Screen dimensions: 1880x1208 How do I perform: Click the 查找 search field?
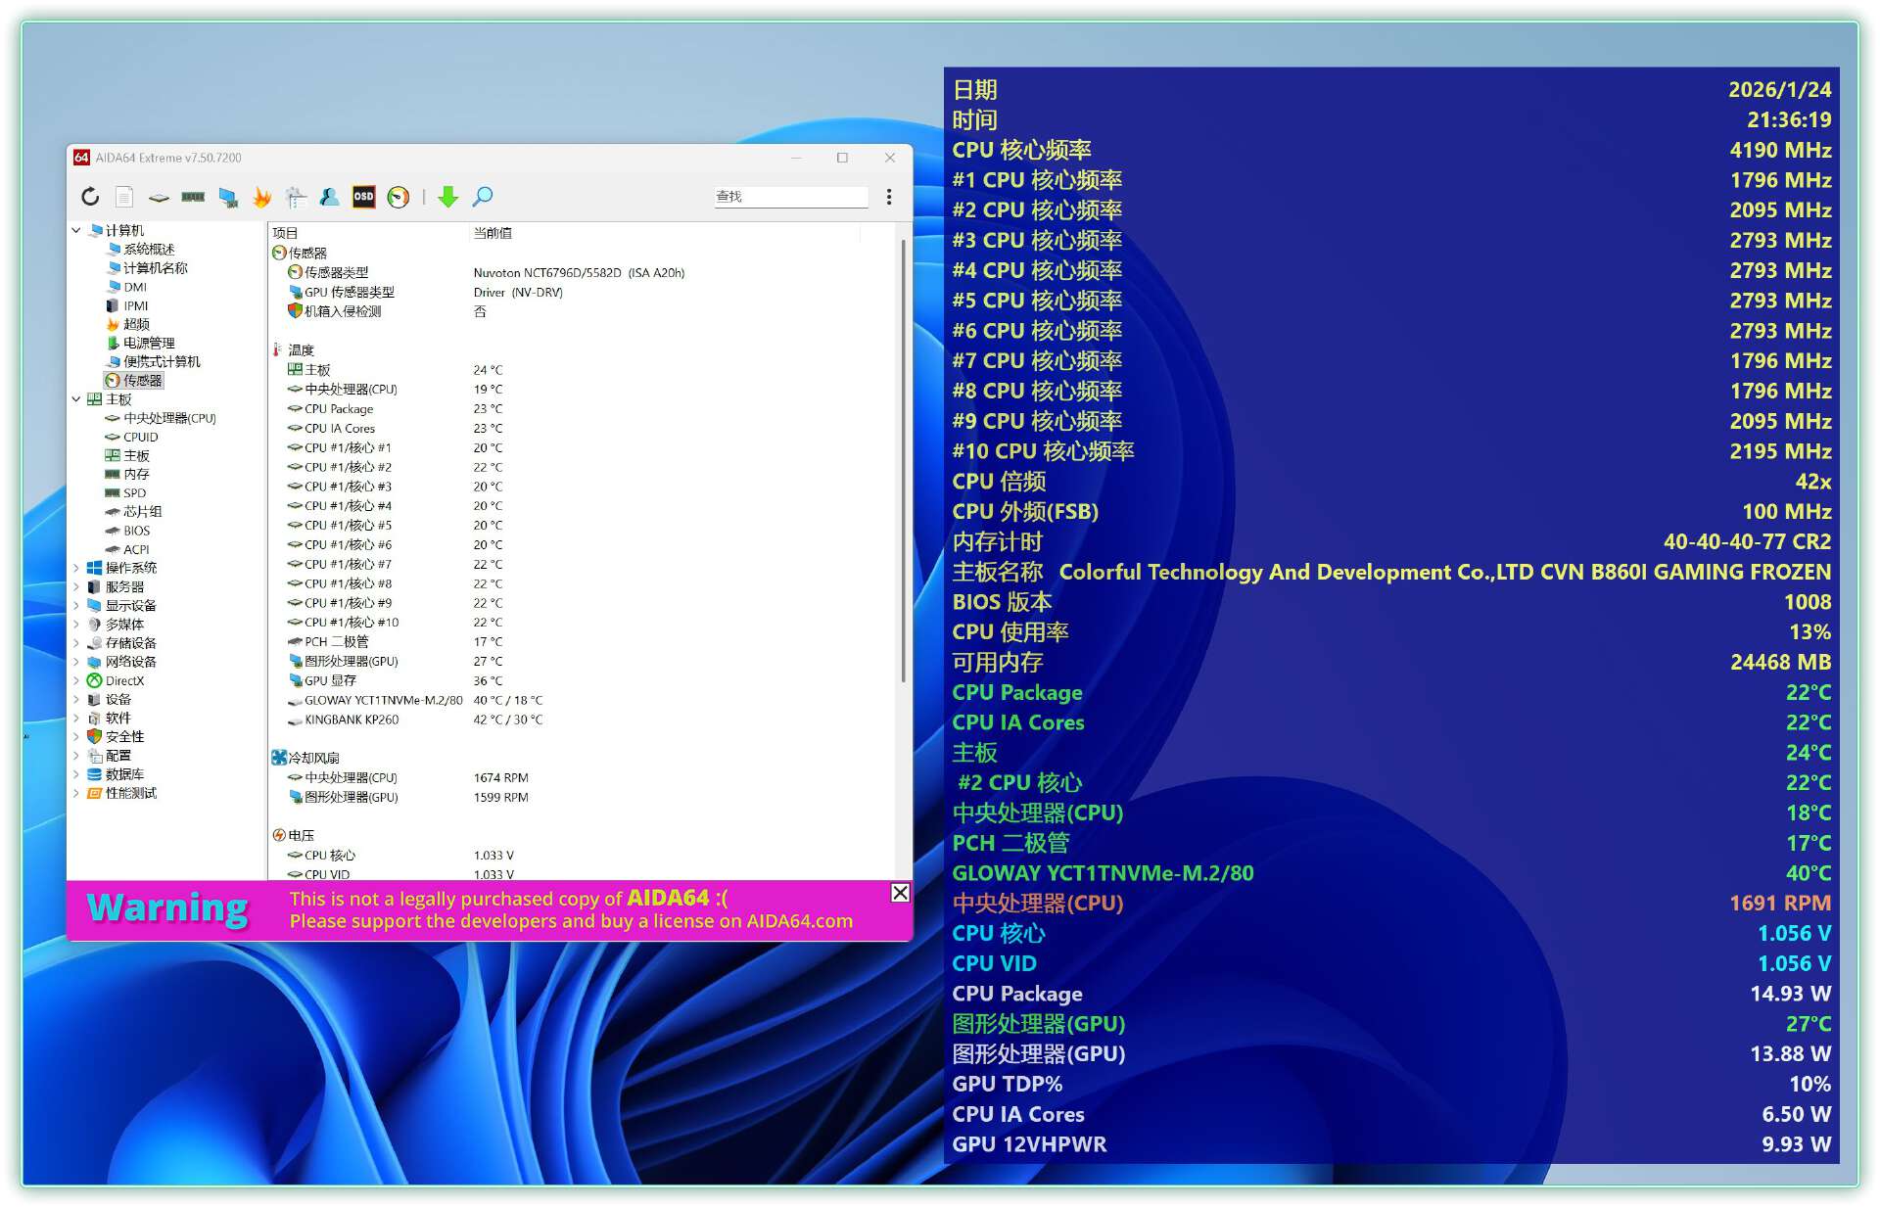(791, 197)
